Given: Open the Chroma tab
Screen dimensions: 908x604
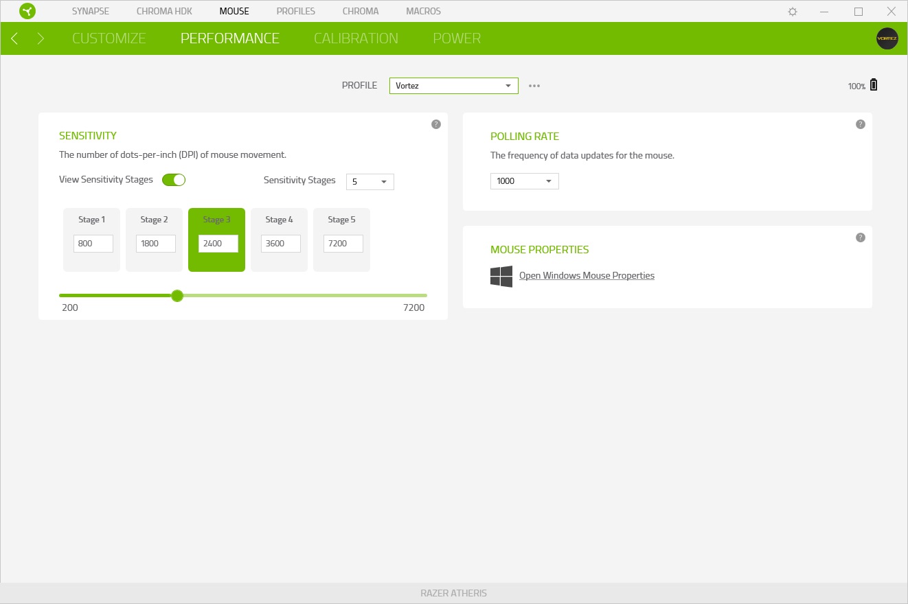Looking at the screenshot, I should point(361,11).
